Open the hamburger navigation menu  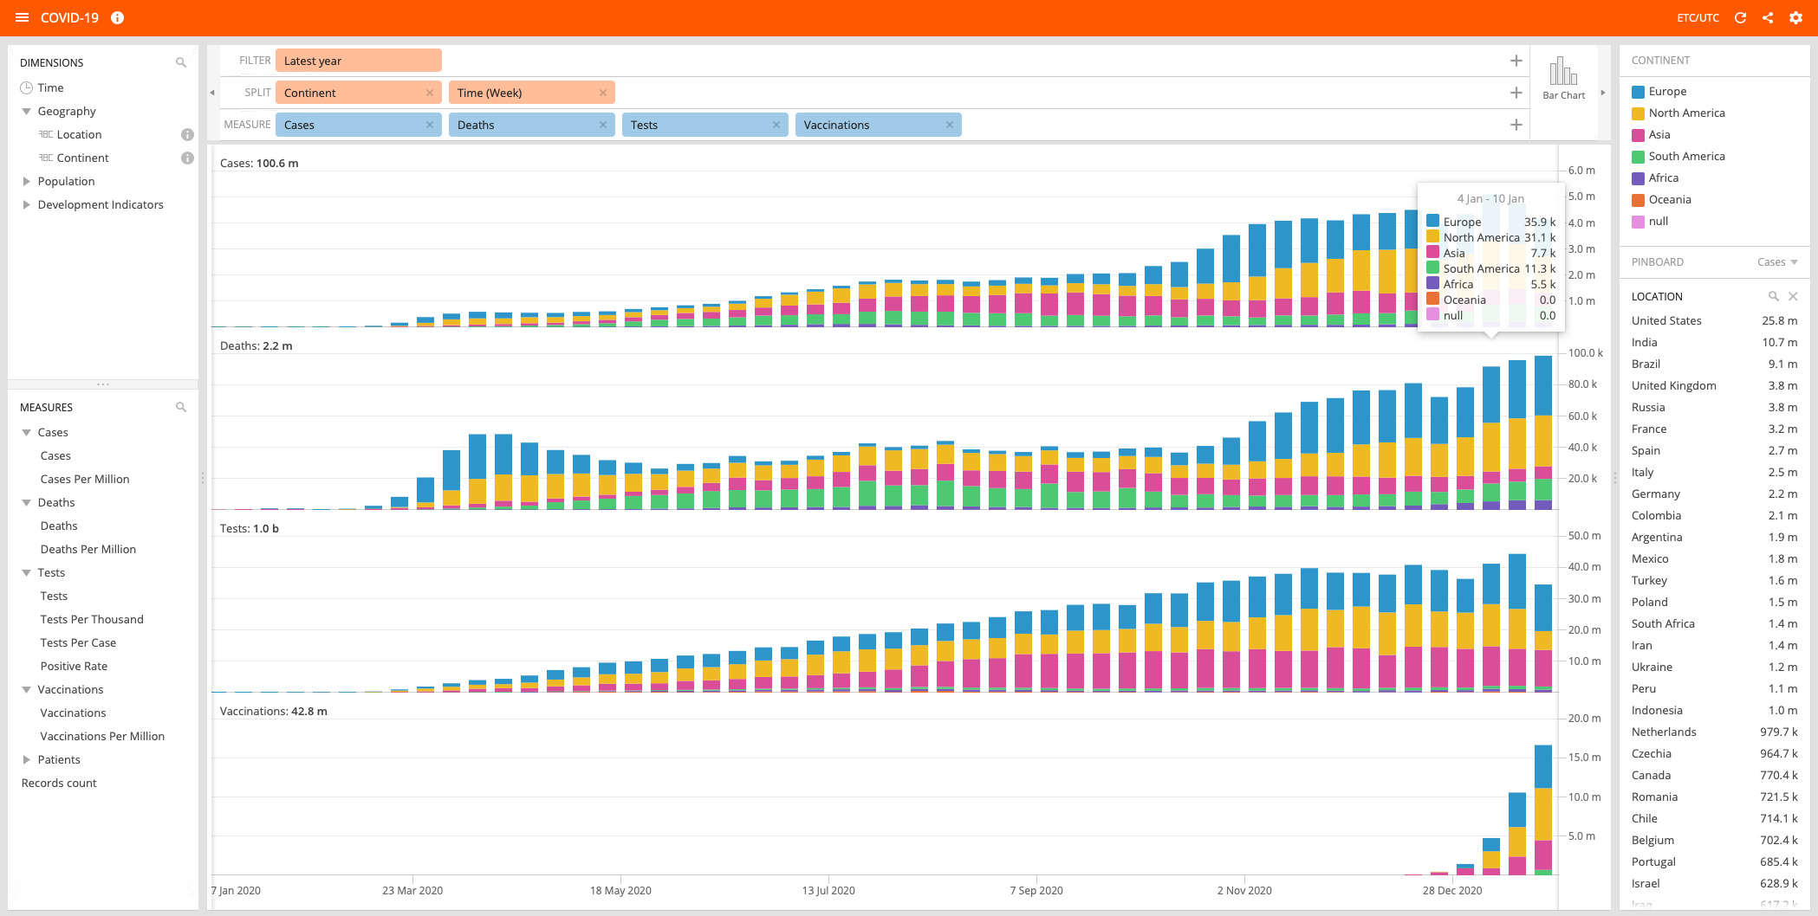[x=23, y=17]
